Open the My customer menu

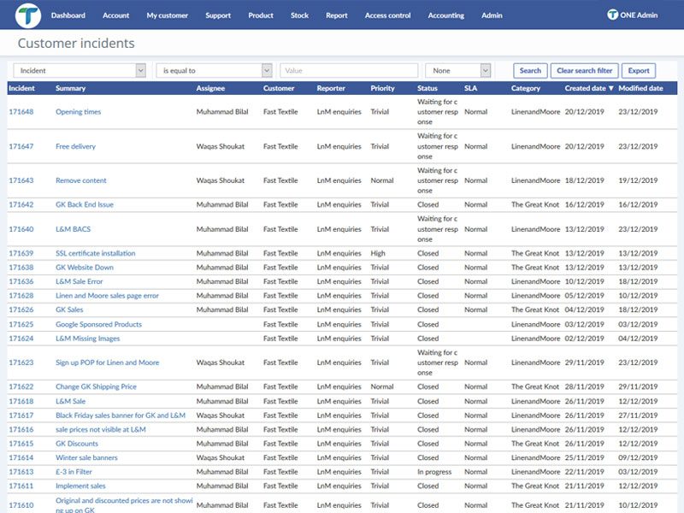pos(168,15)
